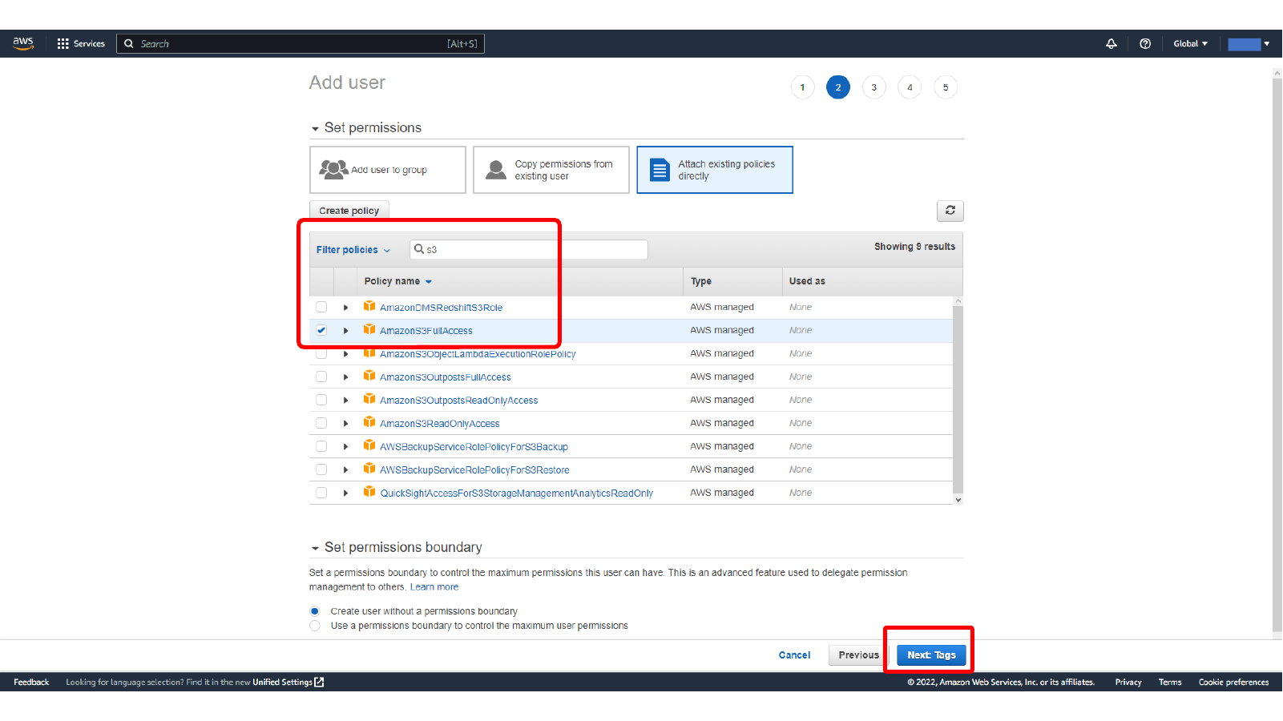Image resolution: width=1283 pixels, height=721 pixels.
Task: Go to wizard step 4
Action: coord(910,87)
